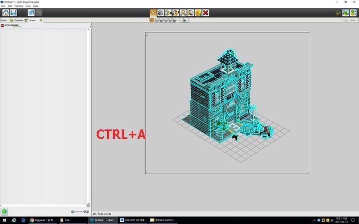Open the File menu
This screenshot has height=224, width=359.
click(x=3, y=6)
